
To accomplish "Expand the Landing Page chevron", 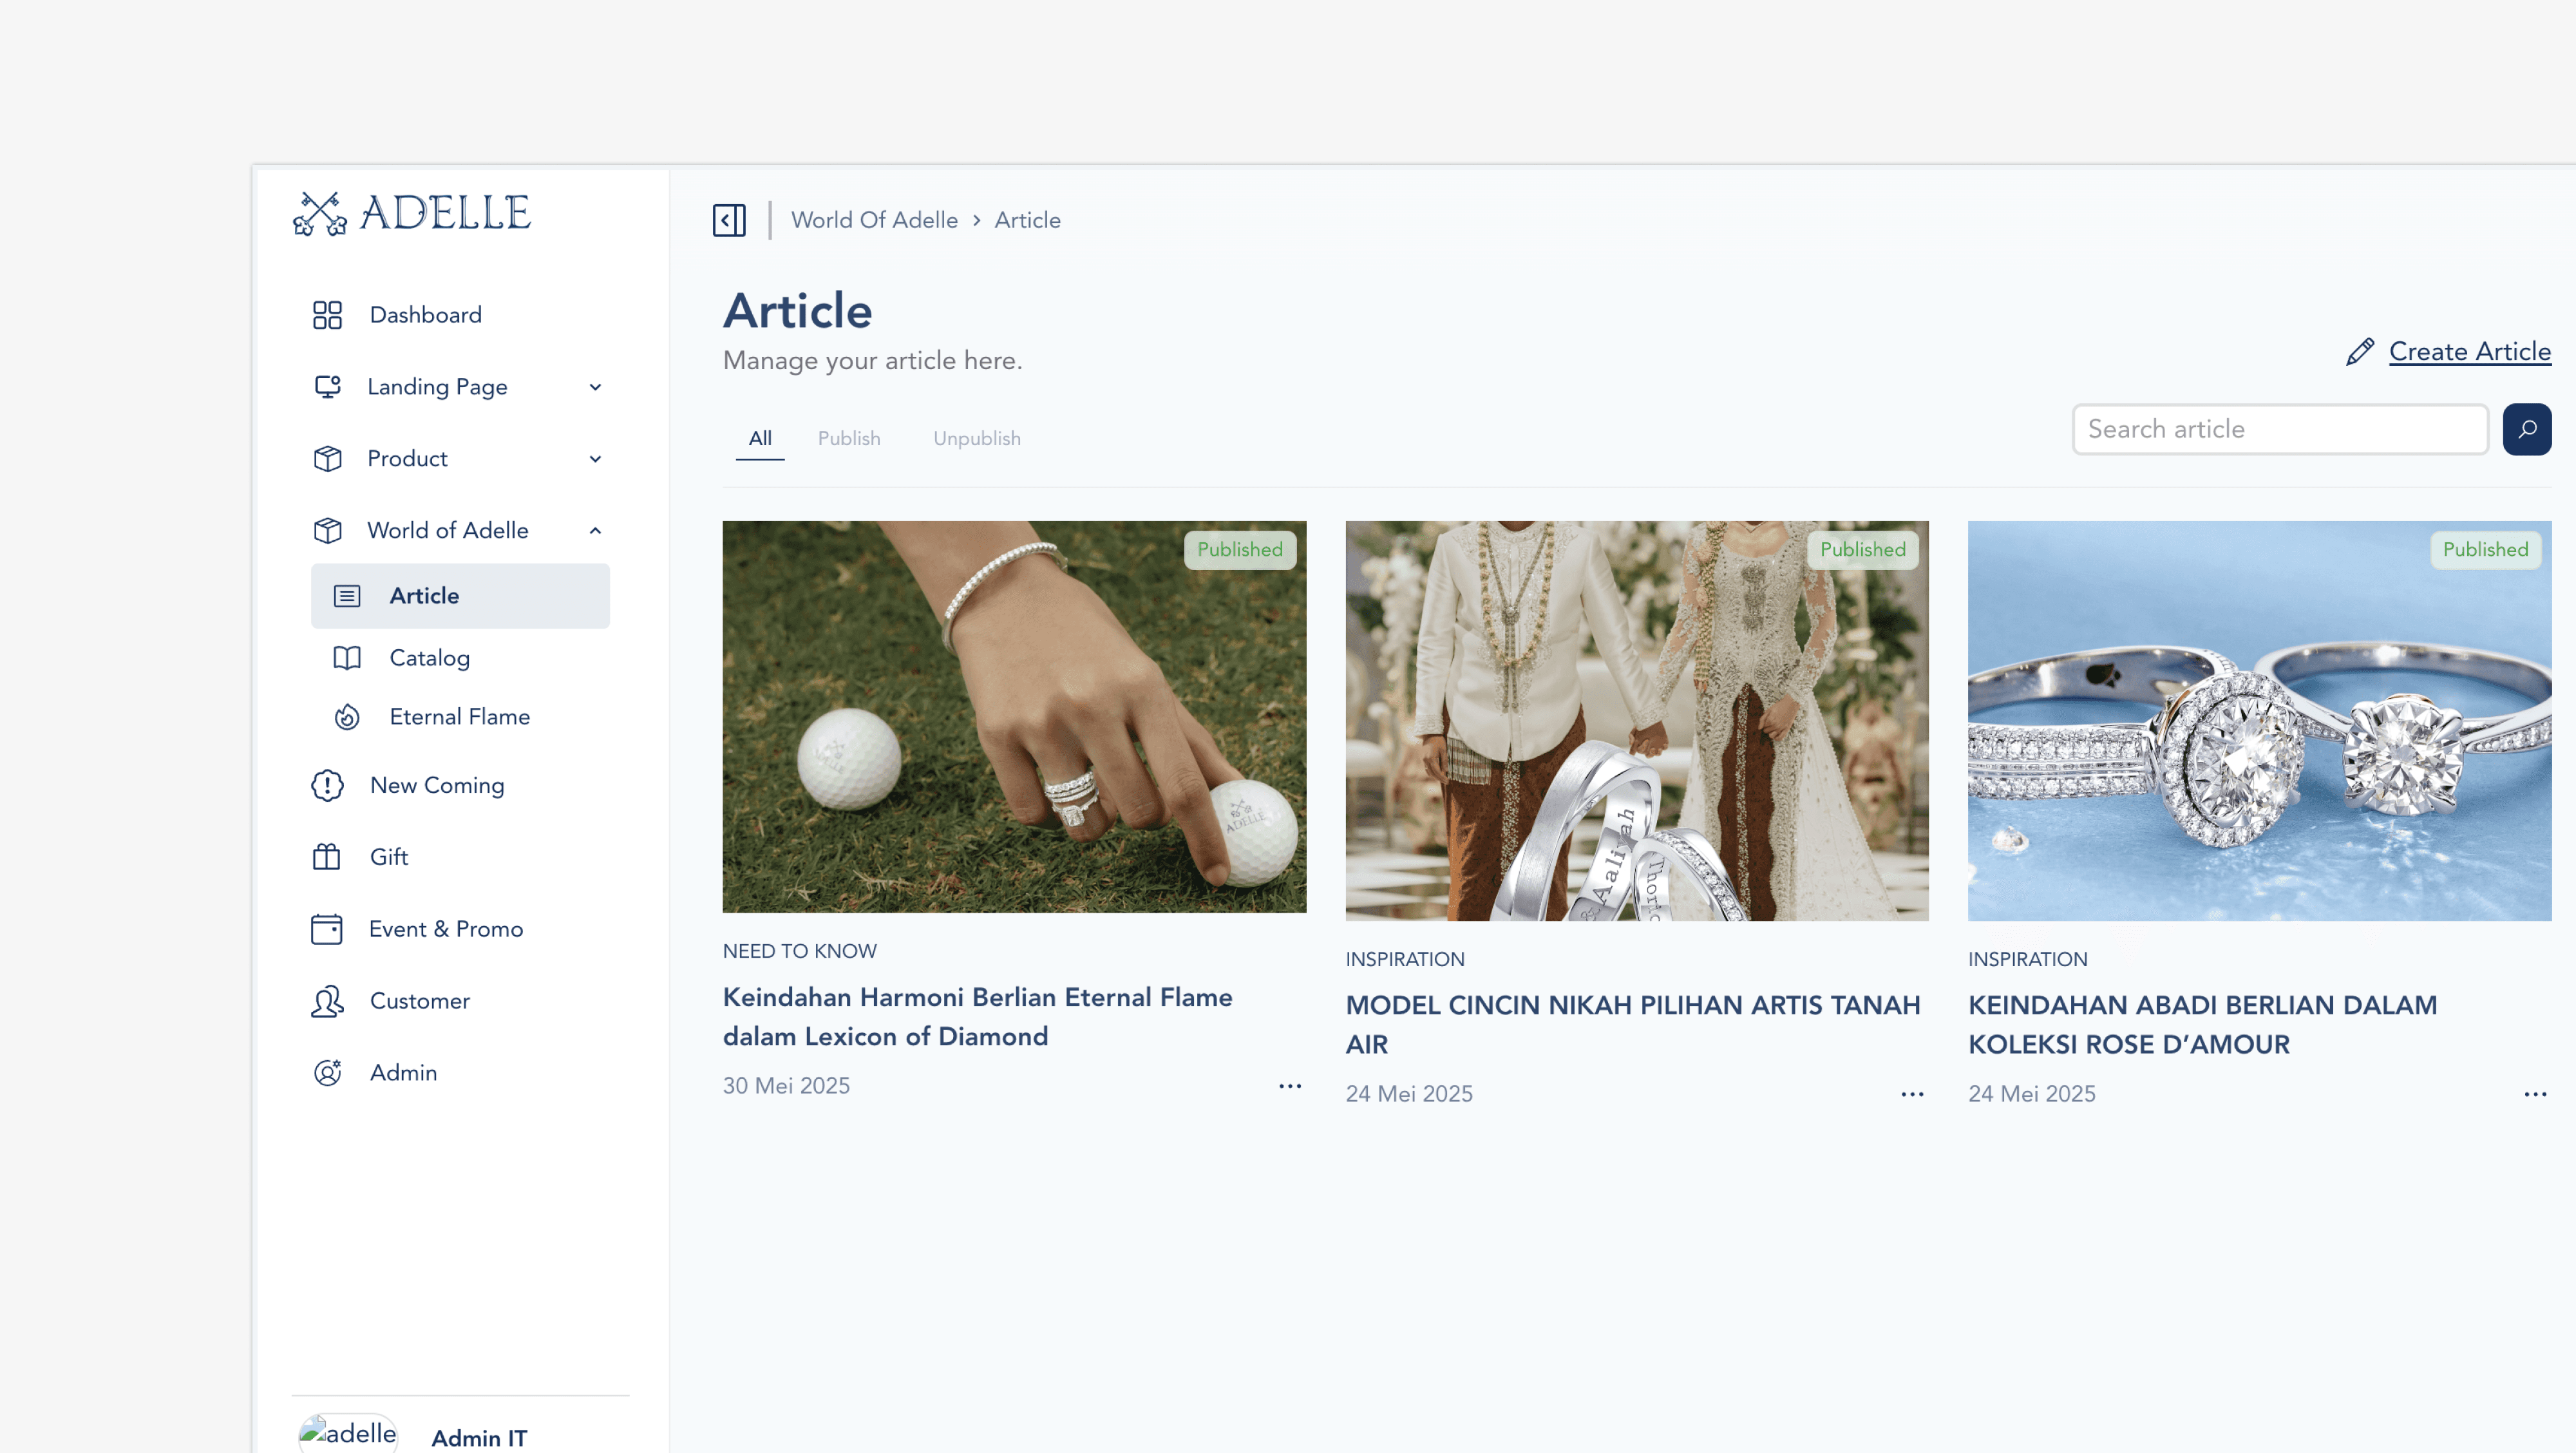I will click(596, 386).
